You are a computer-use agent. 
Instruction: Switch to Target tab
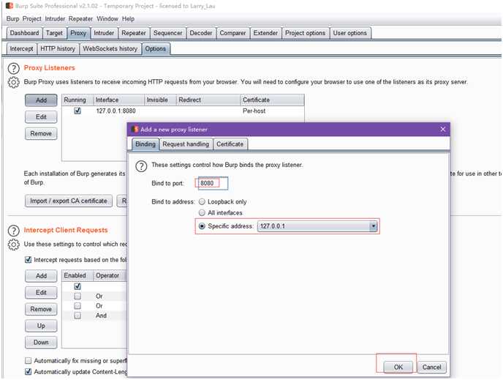tap(54, 33)
